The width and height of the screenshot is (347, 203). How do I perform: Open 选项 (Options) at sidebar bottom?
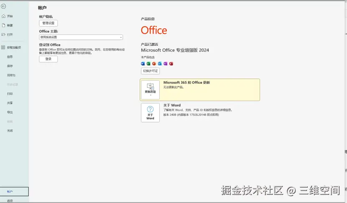point(10,201)
